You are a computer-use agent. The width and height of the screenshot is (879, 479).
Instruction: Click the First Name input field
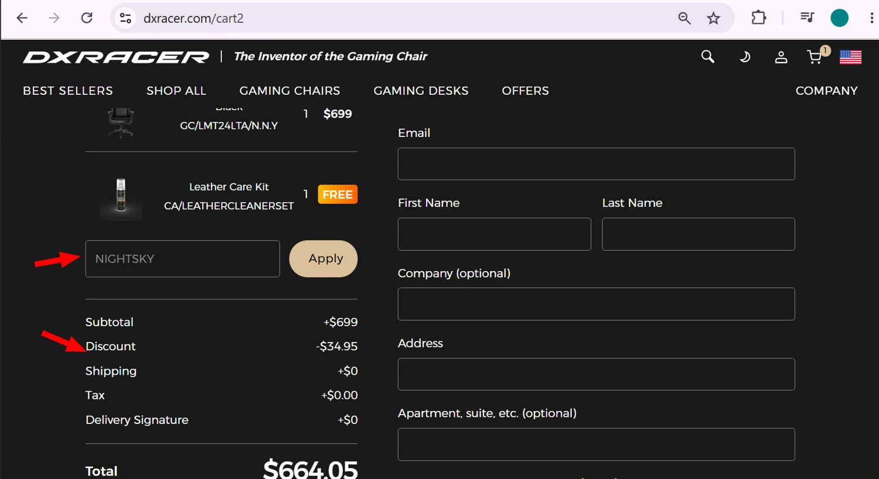(x=494, y=234)
